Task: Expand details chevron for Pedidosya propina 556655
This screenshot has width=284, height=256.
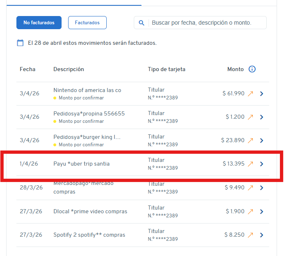Action: click(261, 117)
